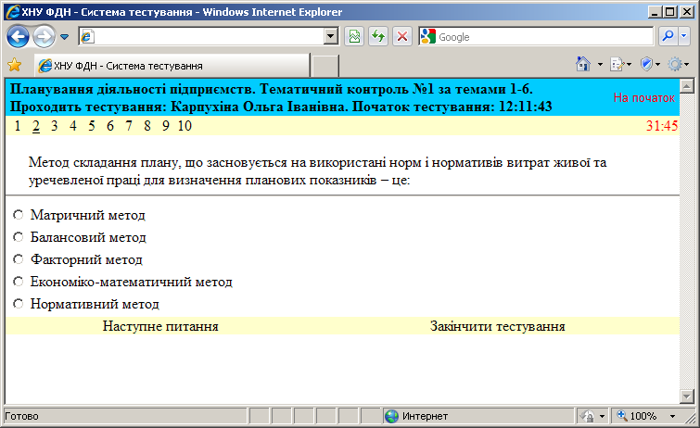Click the scrollbar up arrow

686,85
